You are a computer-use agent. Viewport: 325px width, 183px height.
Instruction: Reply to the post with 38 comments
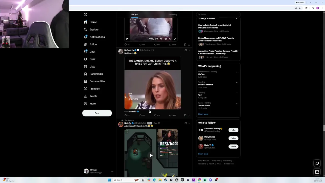tap(127, 44)
